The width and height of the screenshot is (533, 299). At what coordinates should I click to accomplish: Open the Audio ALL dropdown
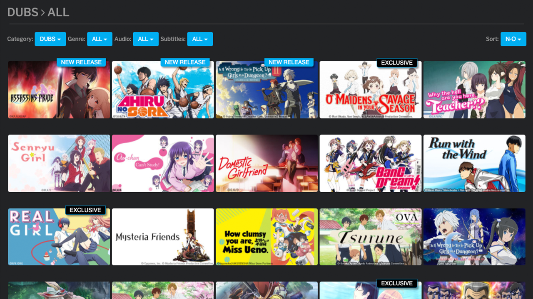coord(145,39)
